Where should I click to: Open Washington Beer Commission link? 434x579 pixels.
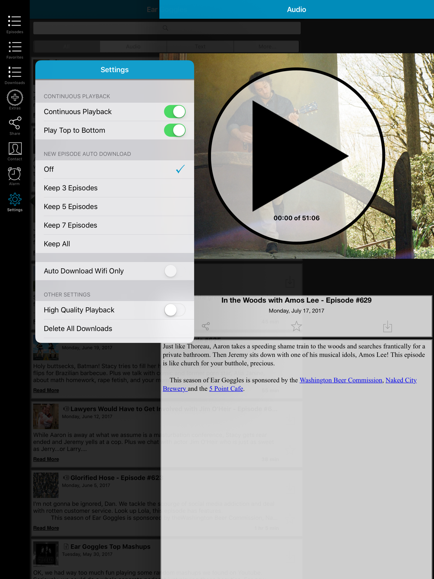click(341, 380)
